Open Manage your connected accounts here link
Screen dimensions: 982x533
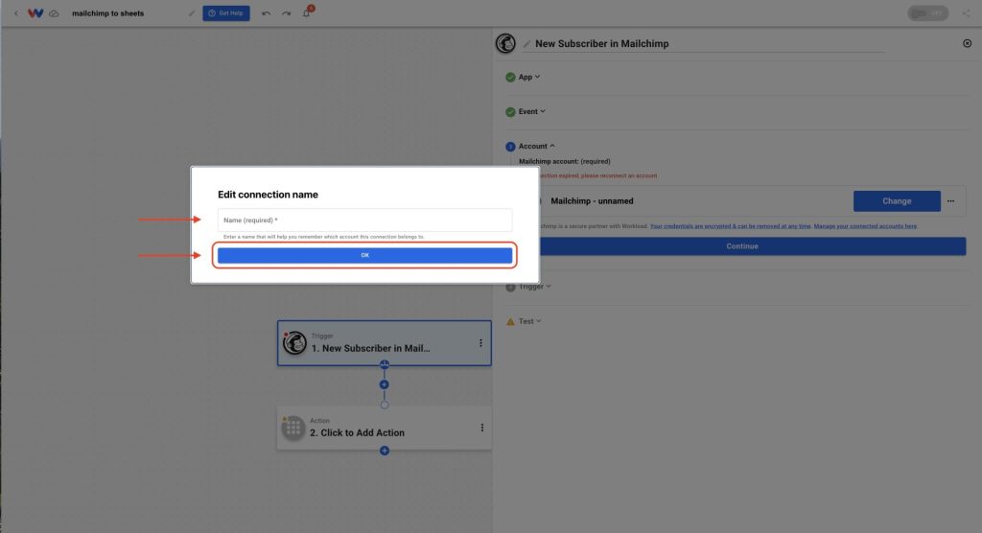[x=865, y=226]
